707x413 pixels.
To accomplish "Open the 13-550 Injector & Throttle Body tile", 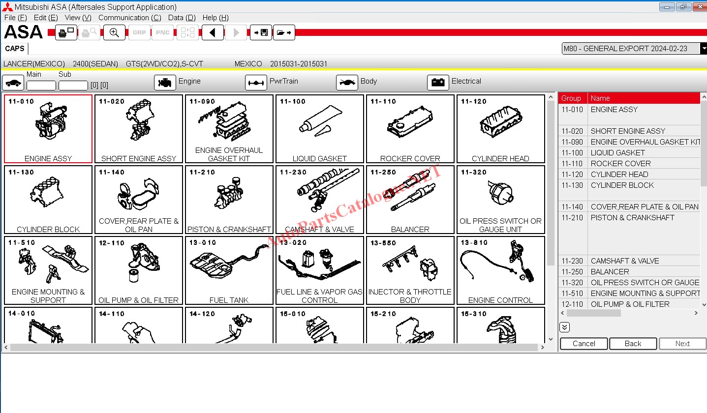I will (x=410, y=270).
